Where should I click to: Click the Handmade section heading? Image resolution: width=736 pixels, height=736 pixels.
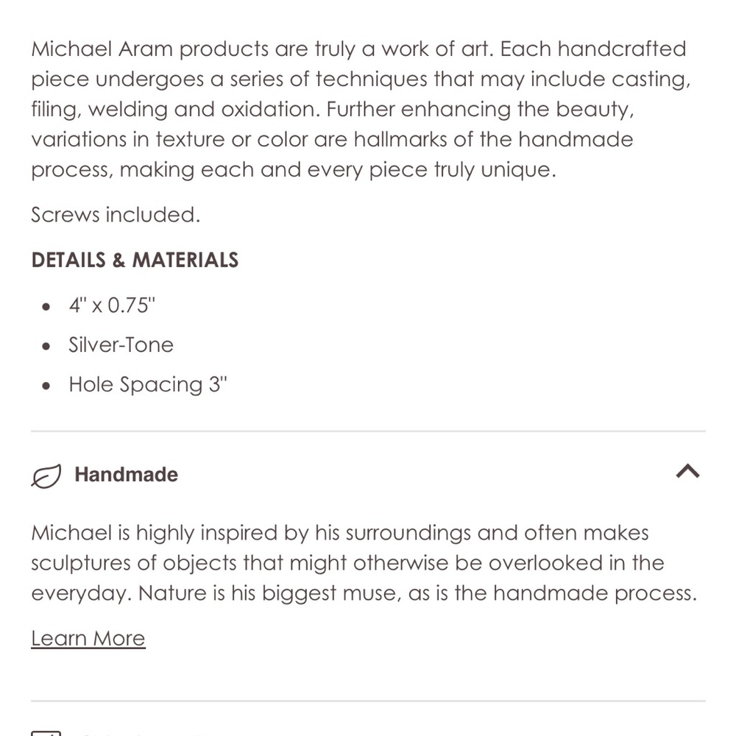127,475
